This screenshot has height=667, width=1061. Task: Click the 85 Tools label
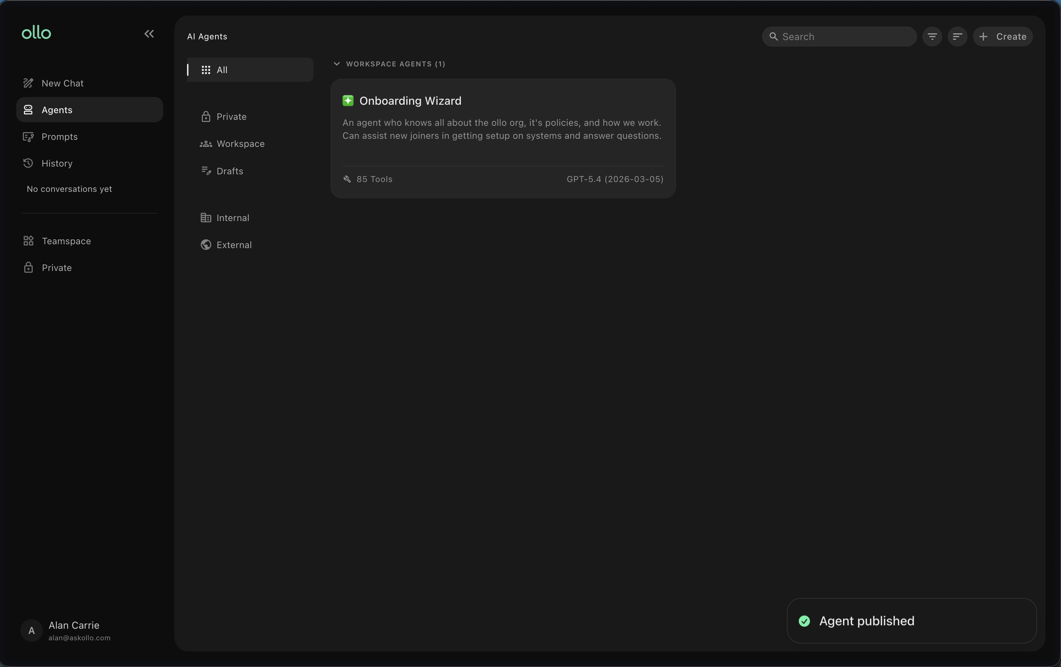pyautogui.click(x=374, y=179)
